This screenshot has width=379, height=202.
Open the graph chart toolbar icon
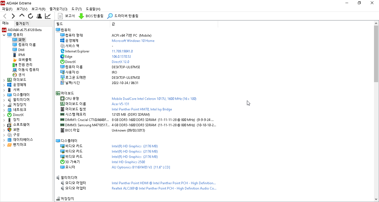(48, 16)
